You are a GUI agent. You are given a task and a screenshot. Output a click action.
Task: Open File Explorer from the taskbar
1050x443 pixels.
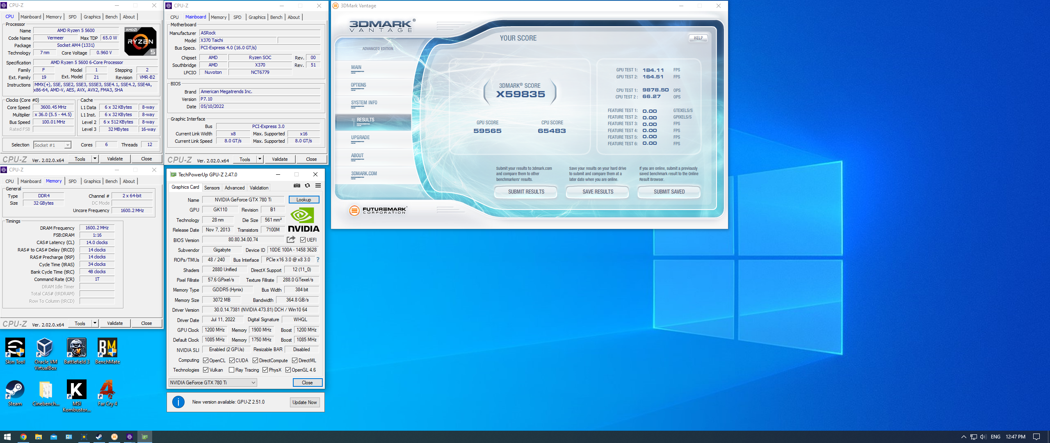pyautogui.click(x=39, y=437)
